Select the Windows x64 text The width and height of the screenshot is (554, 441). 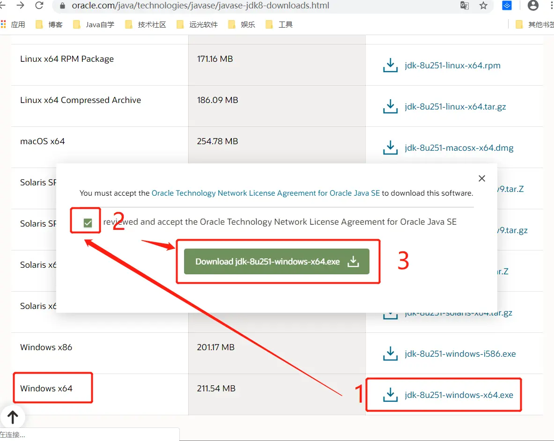46,389
